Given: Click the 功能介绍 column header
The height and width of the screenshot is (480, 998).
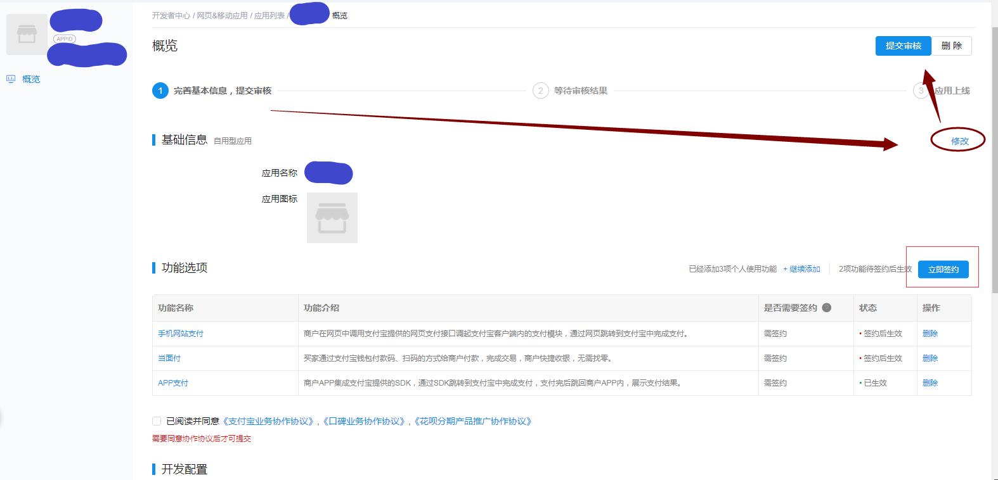Looking at the screenshot, I should 321,308.
